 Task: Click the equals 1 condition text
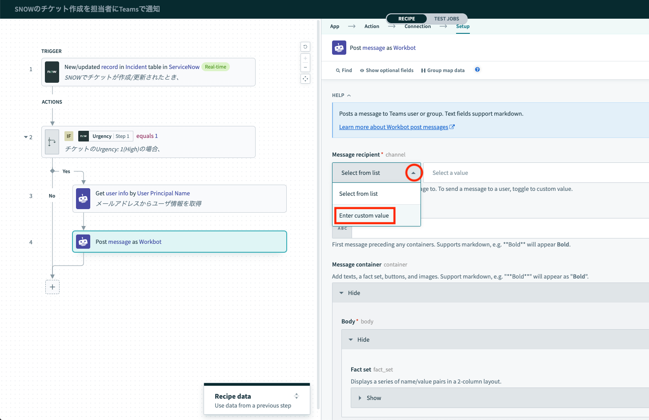tap(147, 136)
